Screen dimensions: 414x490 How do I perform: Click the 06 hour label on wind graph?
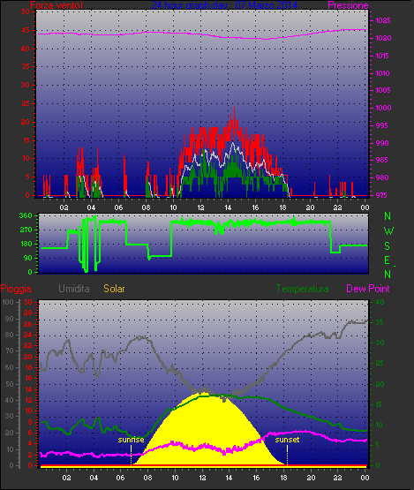pos(118,207)
